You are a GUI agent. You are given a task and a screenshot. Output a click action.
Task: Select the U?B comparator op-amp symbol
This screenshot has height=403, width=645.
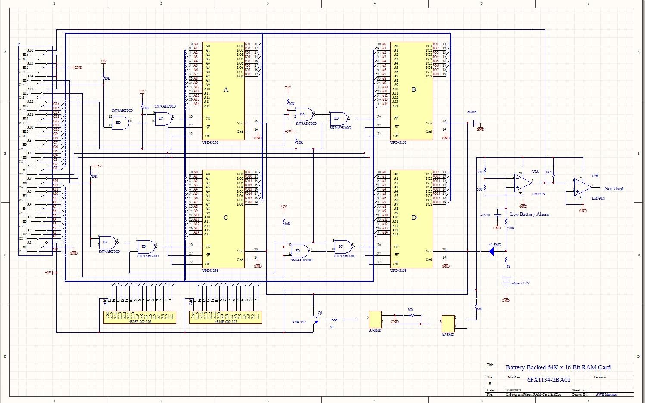[583, 187]
